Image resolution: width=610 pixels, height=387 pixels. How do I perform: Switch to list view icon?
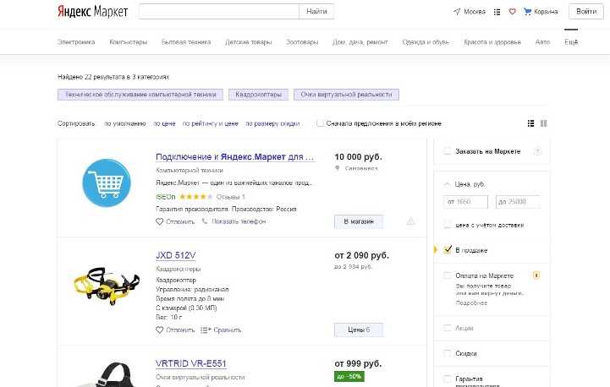click(x=530, y=123)
